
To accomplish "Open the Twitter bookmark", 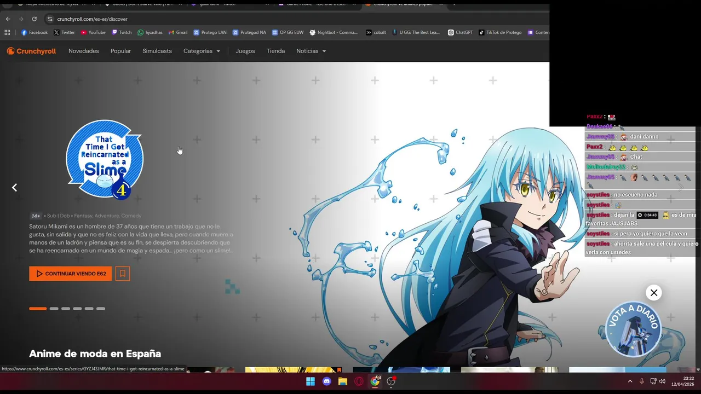I will (x=64, y=32).
